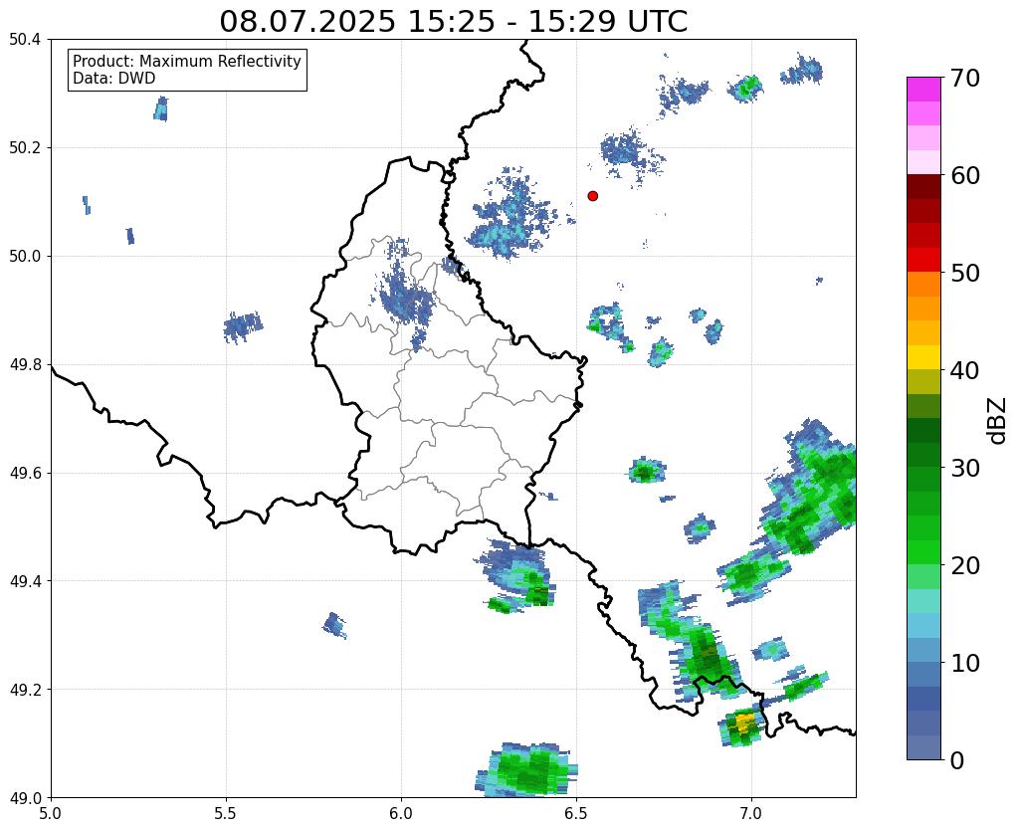
Task: Click the red station marker dot
Action: 592,195
